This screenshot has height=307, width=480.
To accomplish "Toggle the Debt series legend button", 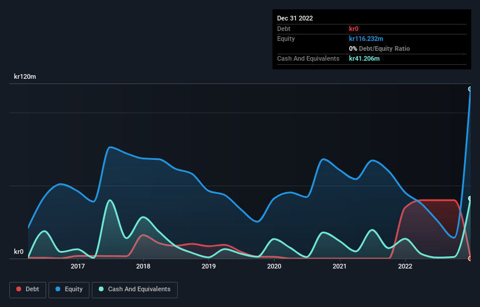I will (x=28, y=289).
